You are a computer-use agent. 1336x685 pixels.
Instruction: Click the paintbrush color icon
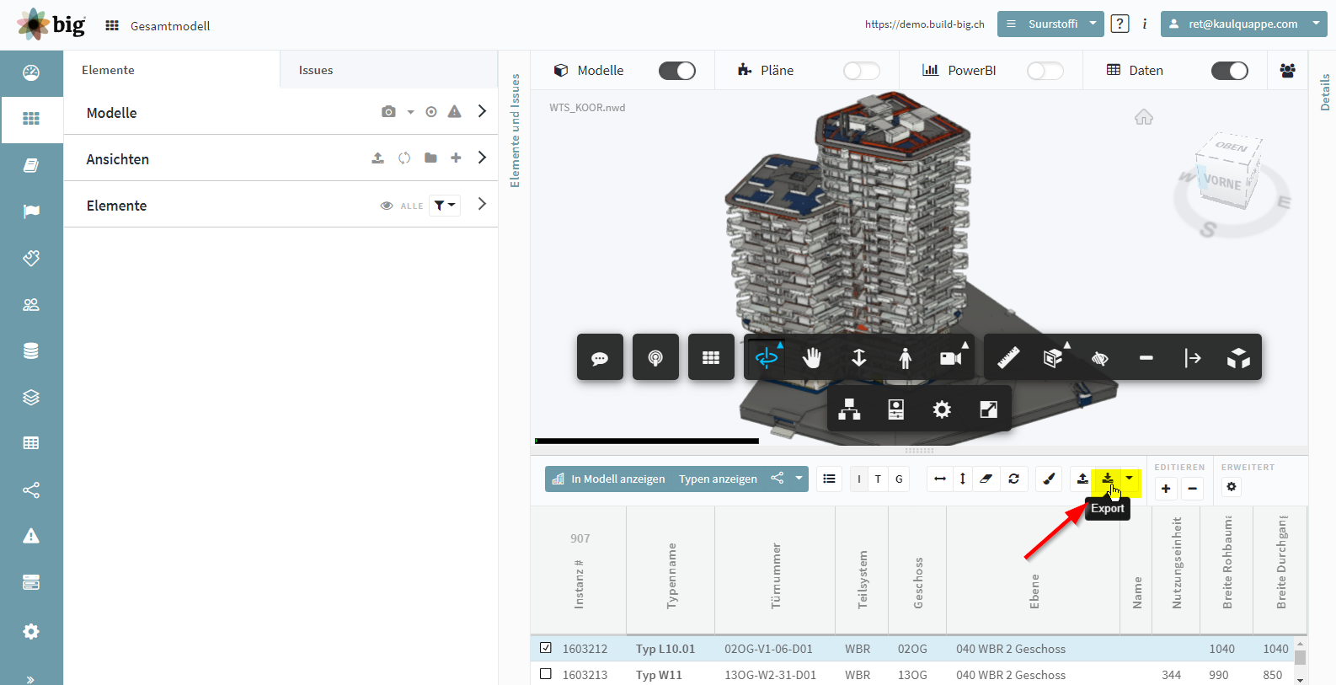pyautogui.click(x=1049, y=479)
